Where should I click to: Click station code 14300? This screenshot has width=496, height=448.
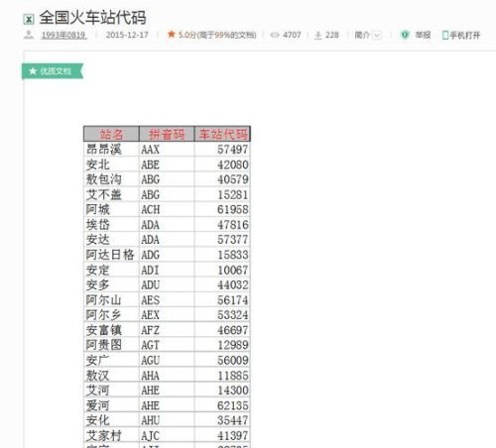(x=232, y=391)
